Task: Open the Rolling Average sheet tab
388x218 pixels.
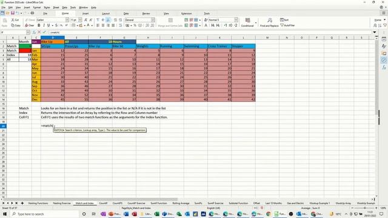Action: pos(181,203)
